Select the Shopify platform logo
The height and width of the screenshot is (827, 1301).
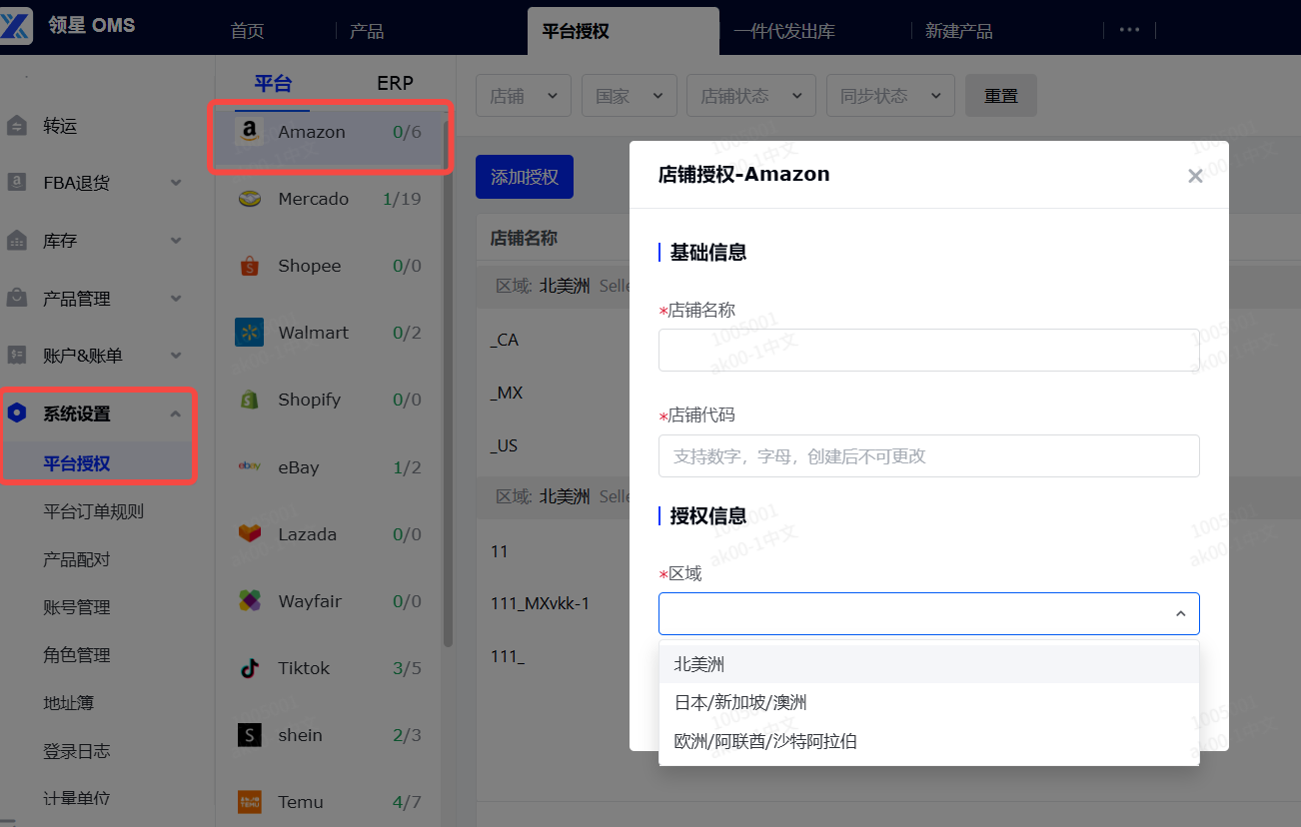[x=250, y=400]
